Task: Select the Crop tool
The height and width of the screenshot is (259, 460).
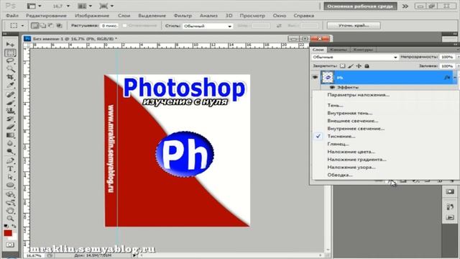Action: 10,77
